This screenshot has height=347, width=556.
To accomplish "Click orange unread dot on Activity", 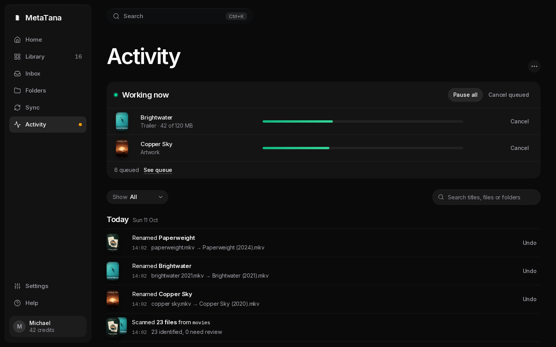I will tap(80, 125).
